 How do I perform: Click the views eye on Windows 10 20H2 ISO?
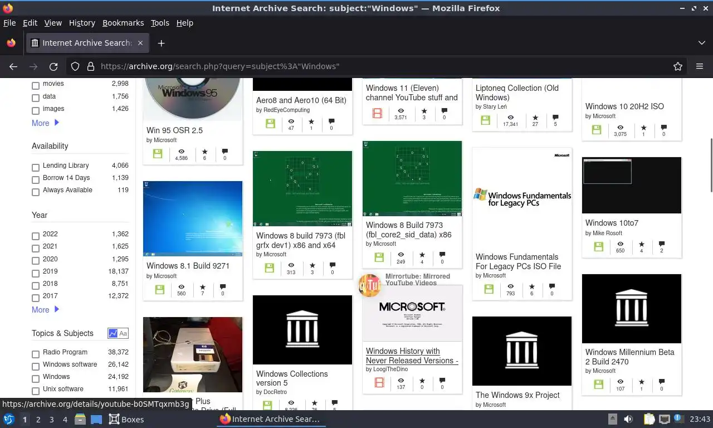coord(620,128)
